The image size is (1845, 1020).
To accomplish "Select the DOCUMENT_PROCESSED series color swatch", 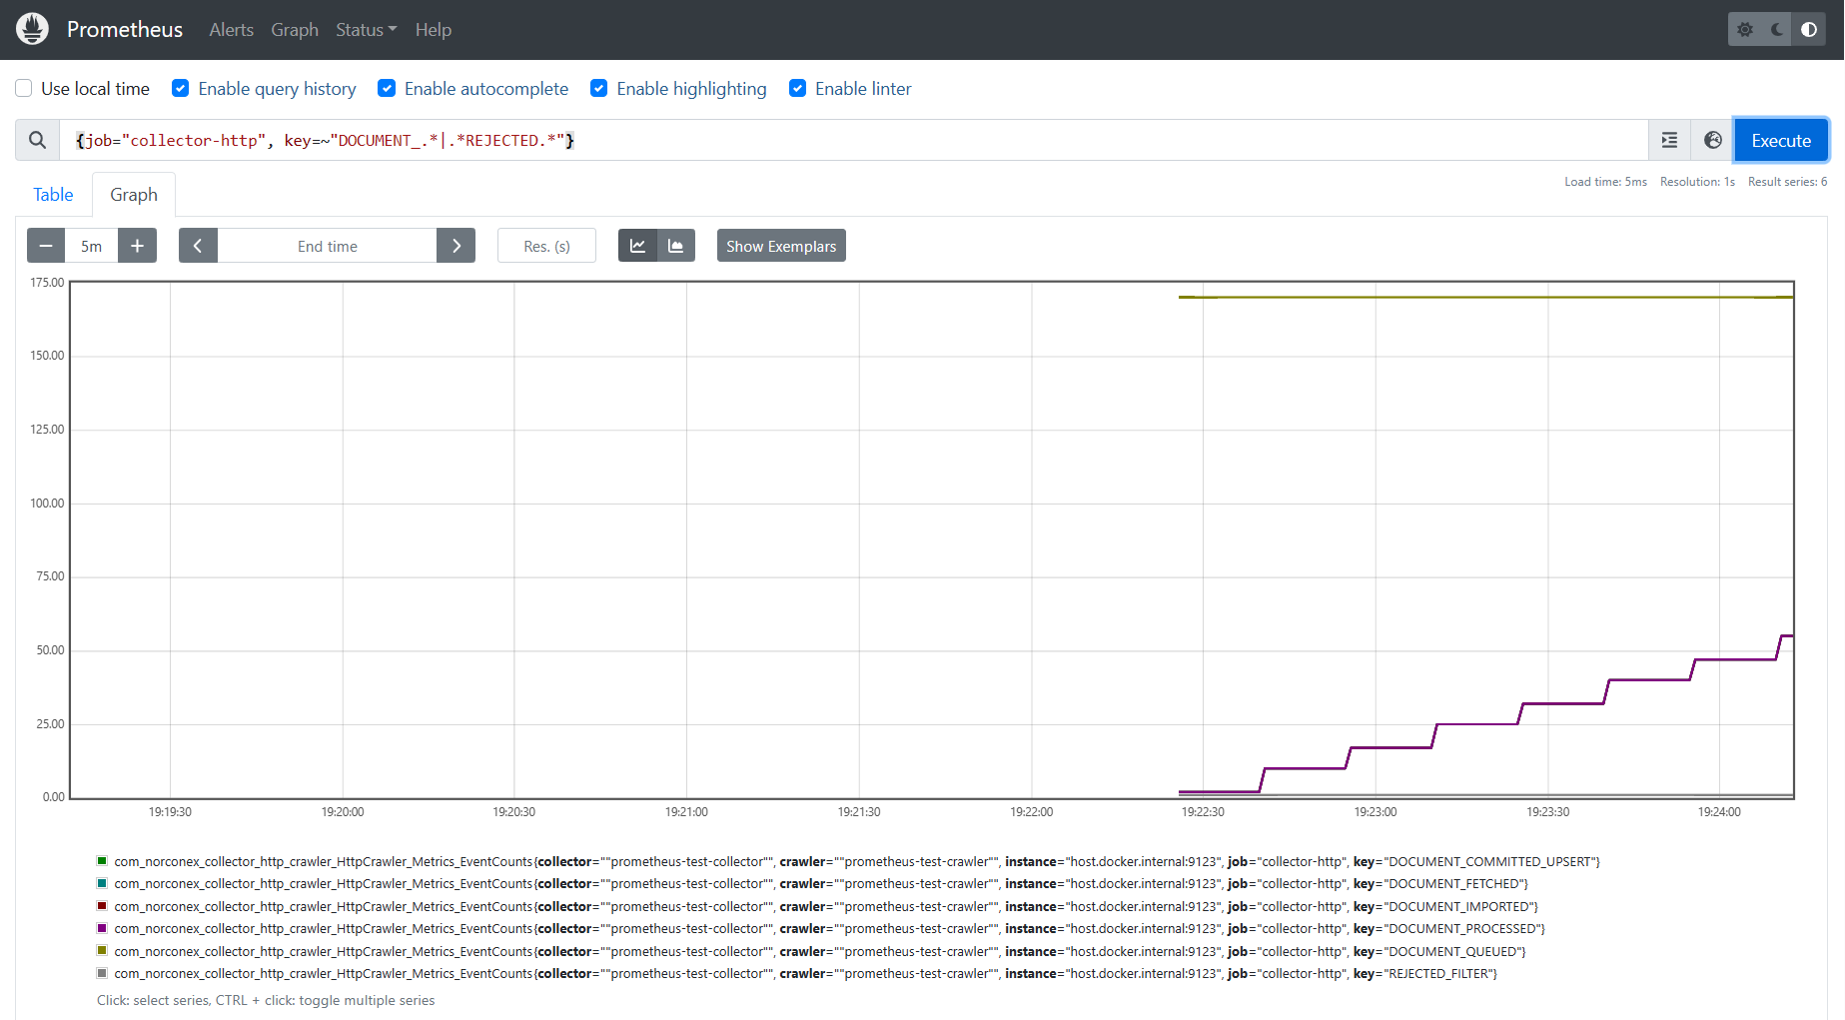I will point(101,928).
